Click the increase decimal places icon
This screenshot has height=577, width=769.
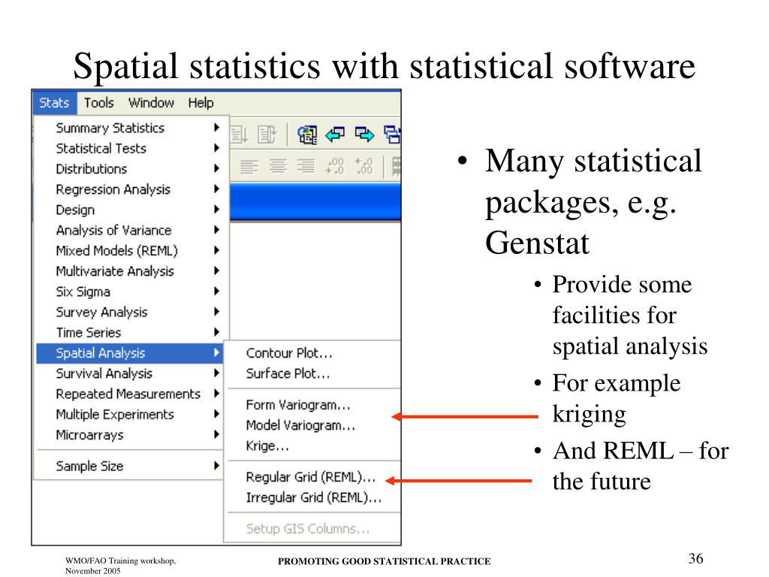364,166
